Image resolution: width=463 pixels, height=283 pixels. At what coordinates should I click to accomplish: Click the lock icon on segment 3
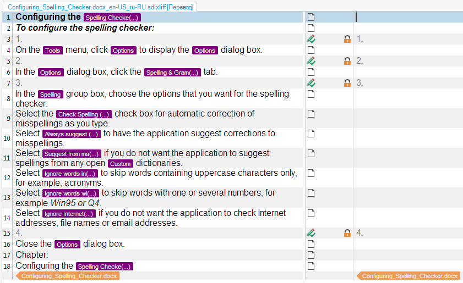pyautogui.click(x=347, y=39)
